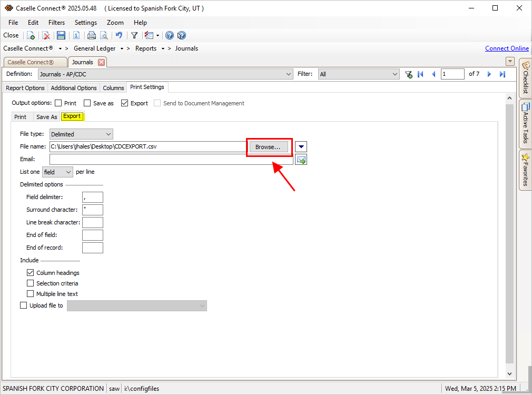Expand the General Ledger breadcrumb arrow
The height and width of the screenshot is (395, 532).
(x=122, y=48)
